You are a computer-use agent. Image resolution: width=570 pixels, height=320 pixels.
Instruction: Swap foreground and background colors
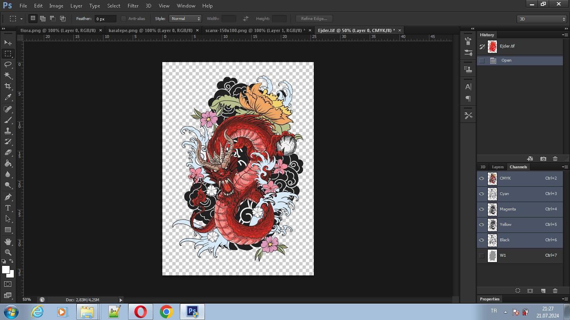point(11,261)
